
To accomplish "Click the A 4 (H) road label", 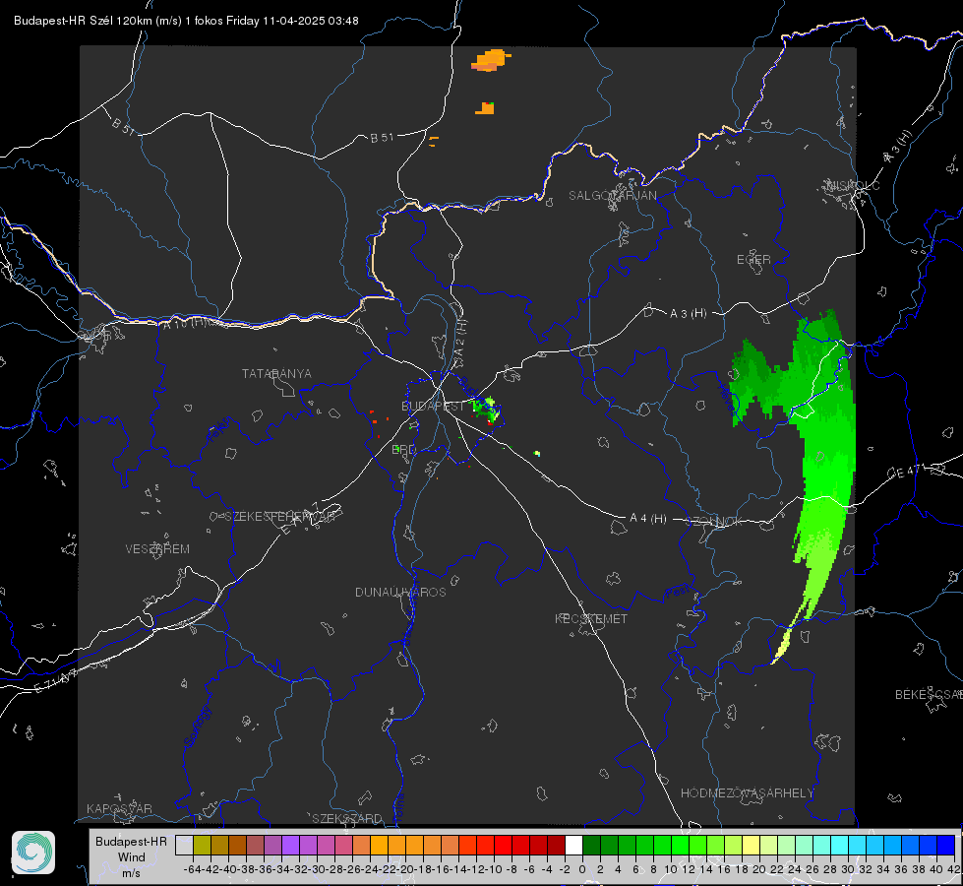I will tap(648, 519).
